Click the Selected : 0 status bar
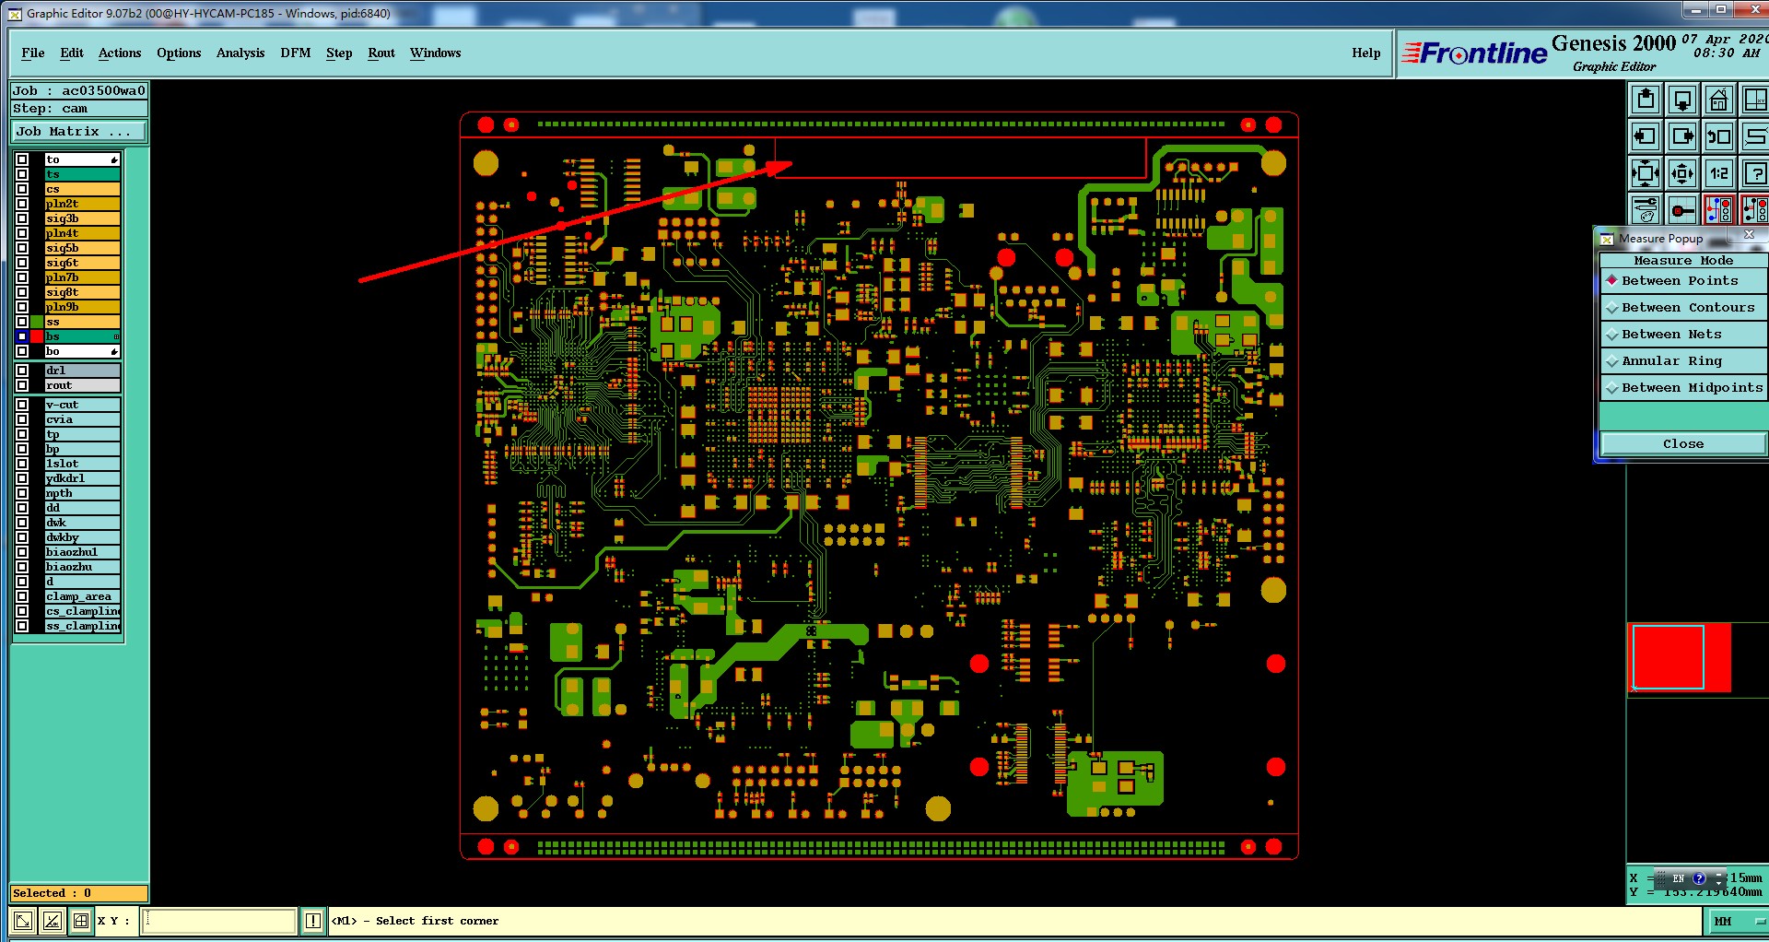 (x=78, y=893)
